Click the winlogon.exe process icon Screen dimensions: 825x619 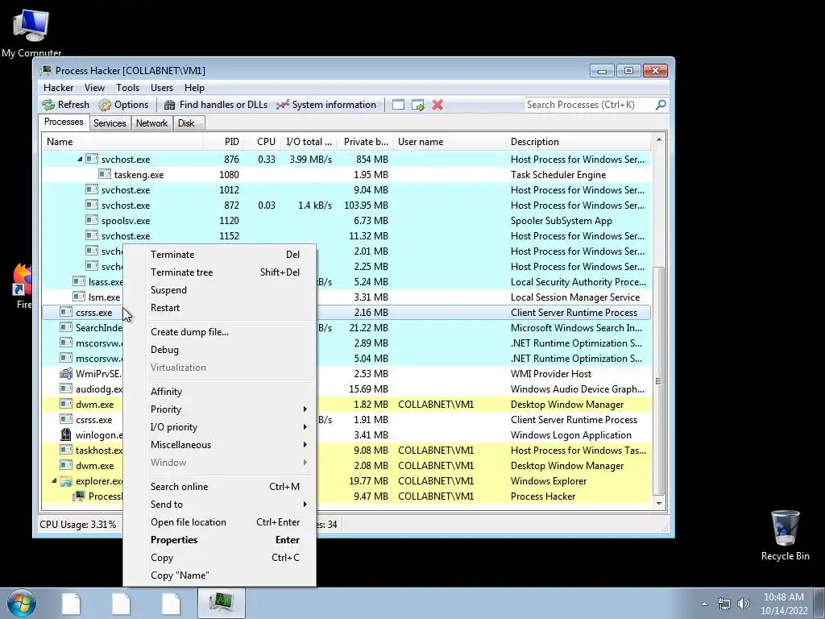point(66,434)
